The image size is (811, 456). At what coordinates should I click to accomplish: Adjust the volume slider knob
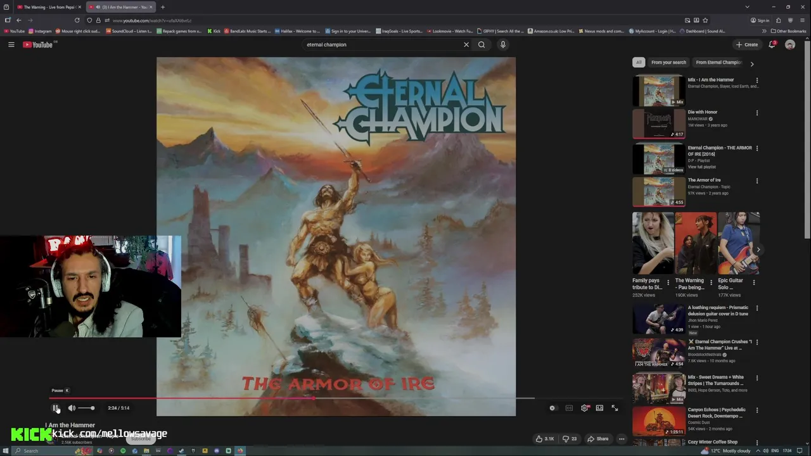[x=93, y=408]
